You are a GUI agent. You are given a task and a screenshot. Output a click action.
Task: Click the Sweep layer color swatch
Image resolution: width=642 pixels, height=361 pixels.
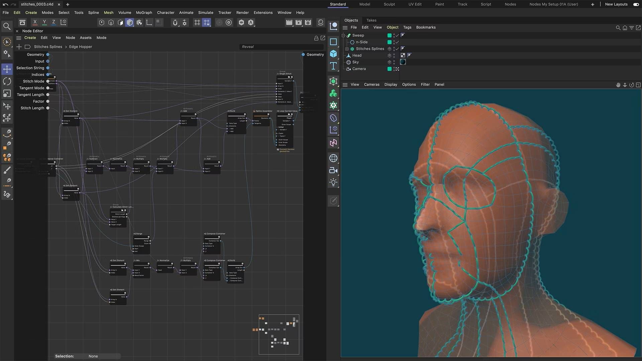pyautogui.click(x=389, y=35)
